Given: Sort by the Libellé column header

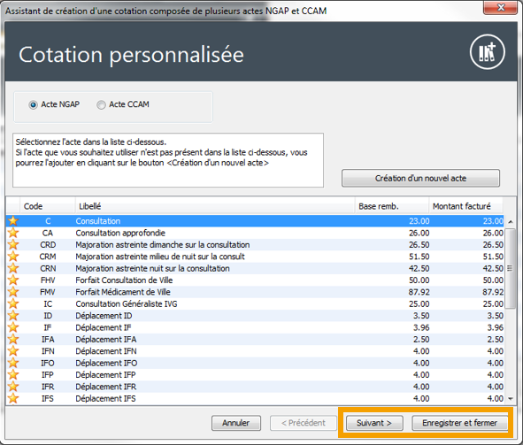Looking at the screenshot, I should (x=215, y=206).
